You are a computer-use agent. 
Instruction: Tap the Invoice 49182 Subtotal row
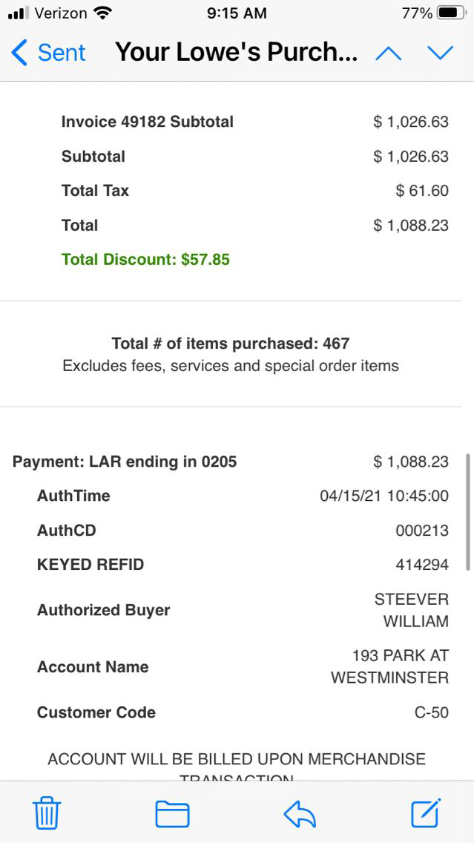pyautogui.click(x=148, y=122)
